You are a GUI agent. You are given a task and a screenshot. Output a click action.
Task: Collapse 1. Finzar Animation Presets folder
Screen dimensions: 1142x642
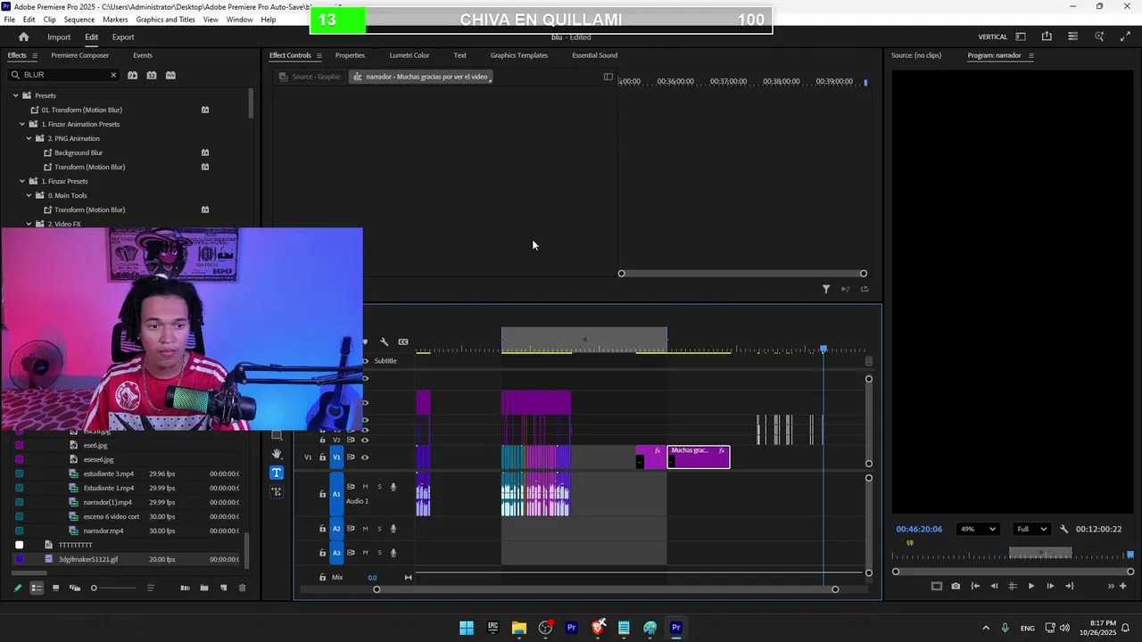point(22,124)
